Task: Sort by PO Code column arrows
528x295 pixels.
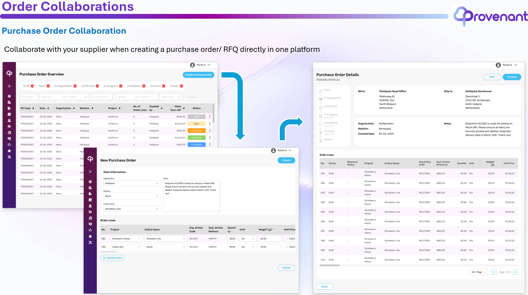Action: pos(33,108)
